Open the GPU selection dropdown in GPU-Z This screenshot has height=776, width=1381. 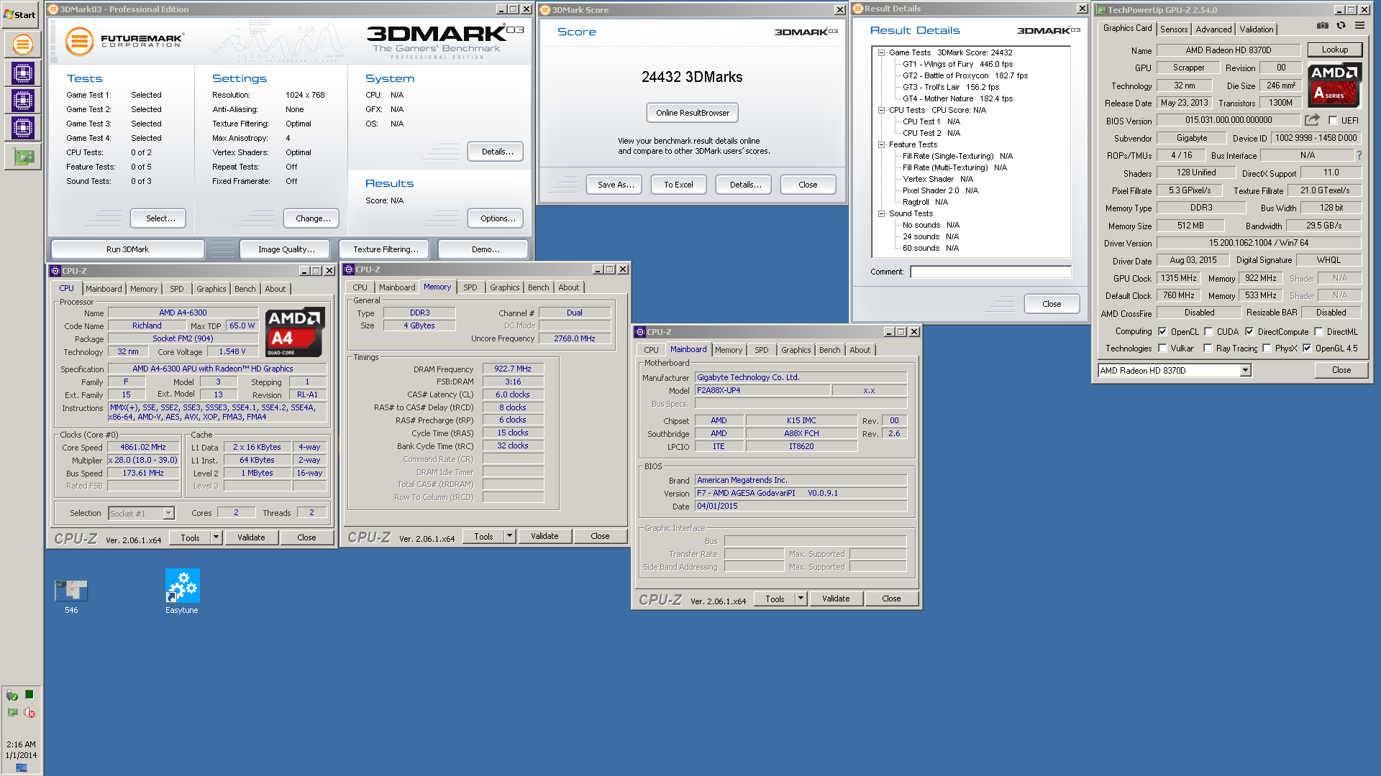pyautogui.click(x=1245, y=370)
